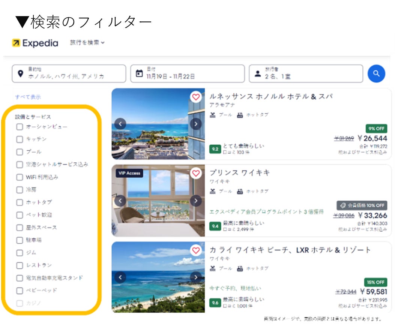Check the 電気自動車充電スタンド checkbox
395x325 pixels.
(20, 278)
